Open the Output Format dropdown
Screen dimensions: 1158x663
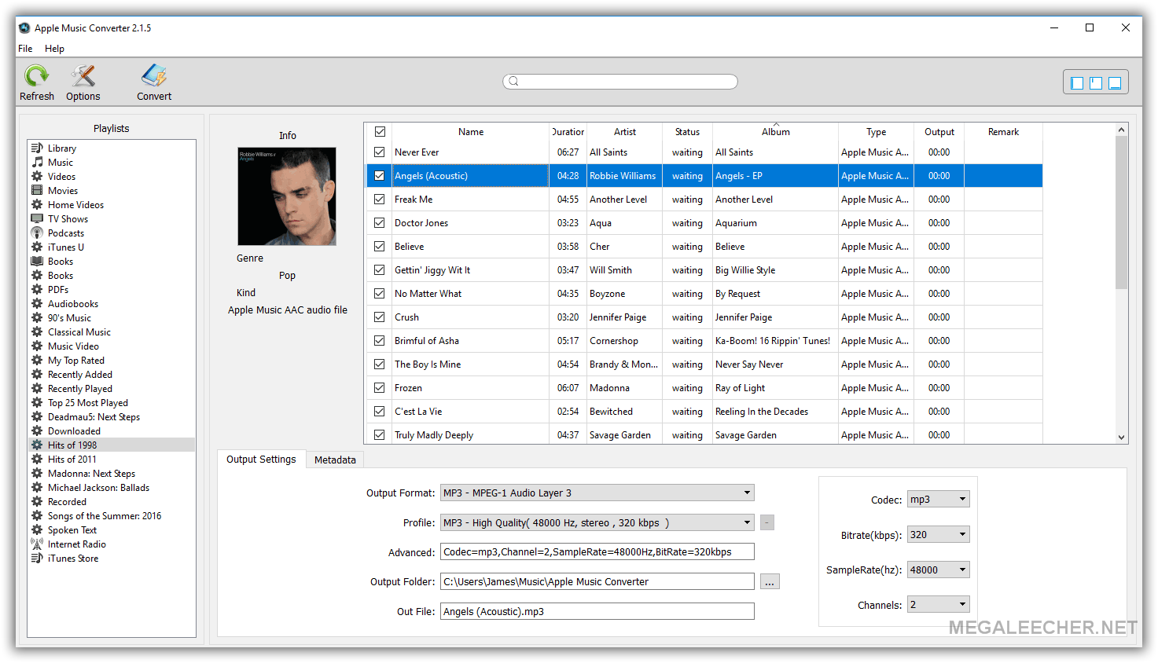click(x=597, y=493)
